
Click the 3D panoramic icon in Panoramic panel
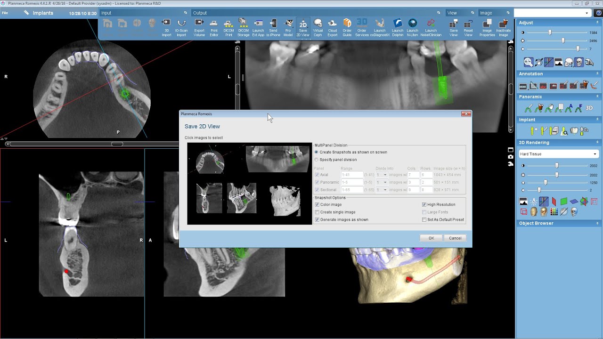coord(589,108)
